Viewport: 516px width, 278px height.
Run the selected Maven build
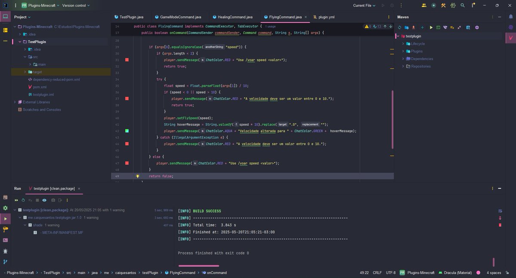coord(431,27)
